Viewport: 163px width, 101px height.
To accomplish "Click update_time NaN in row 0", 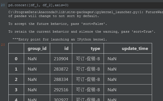I will click(112, 59).
